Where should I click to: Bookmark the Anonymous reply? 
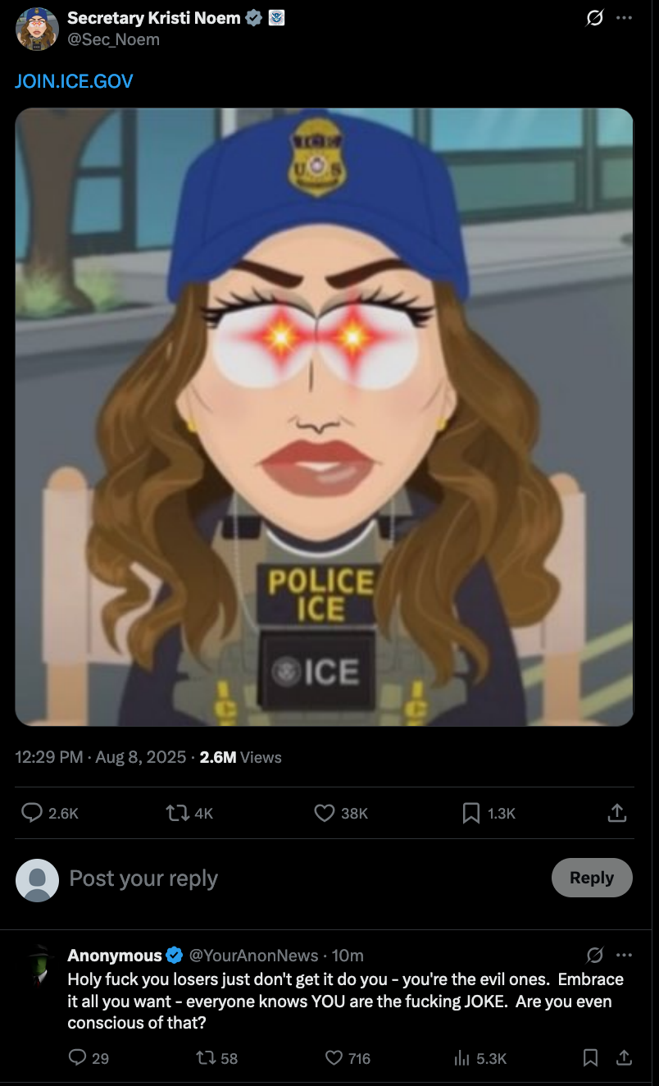click(590, 1058)
